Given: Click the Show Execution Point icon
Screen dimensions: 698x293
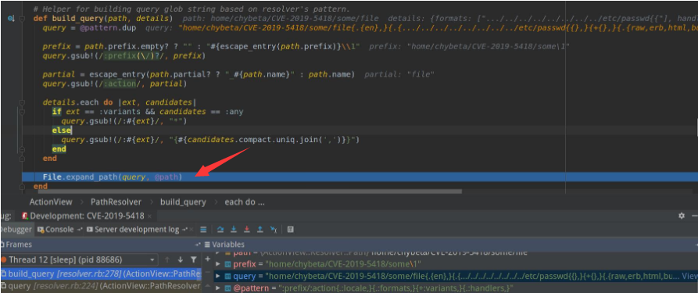Looking at the screenshot, I should (203, 230).
